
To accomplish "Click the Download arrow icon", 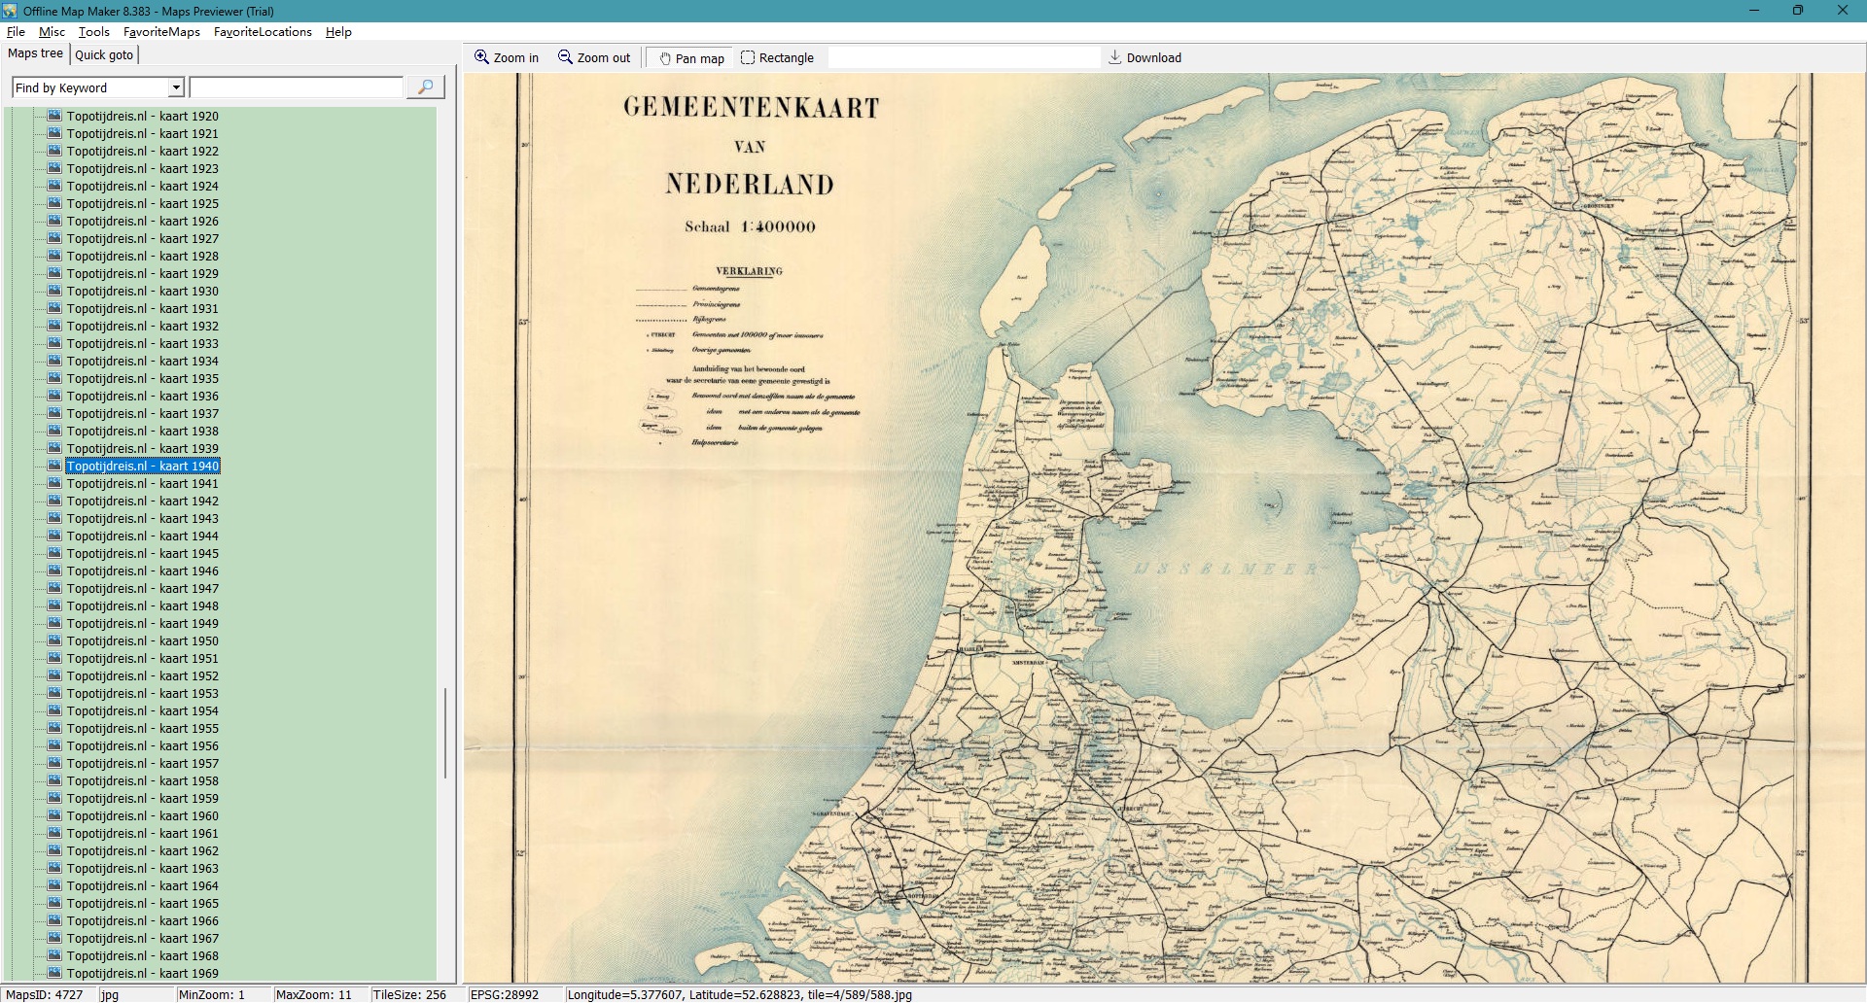I will 1115,57.
